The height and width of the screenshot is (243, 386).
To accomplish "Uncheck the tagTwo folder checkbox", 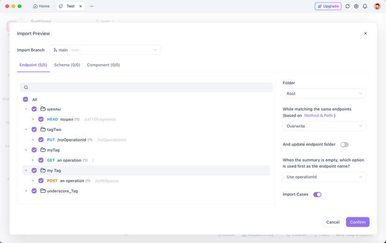I will 34,130.
